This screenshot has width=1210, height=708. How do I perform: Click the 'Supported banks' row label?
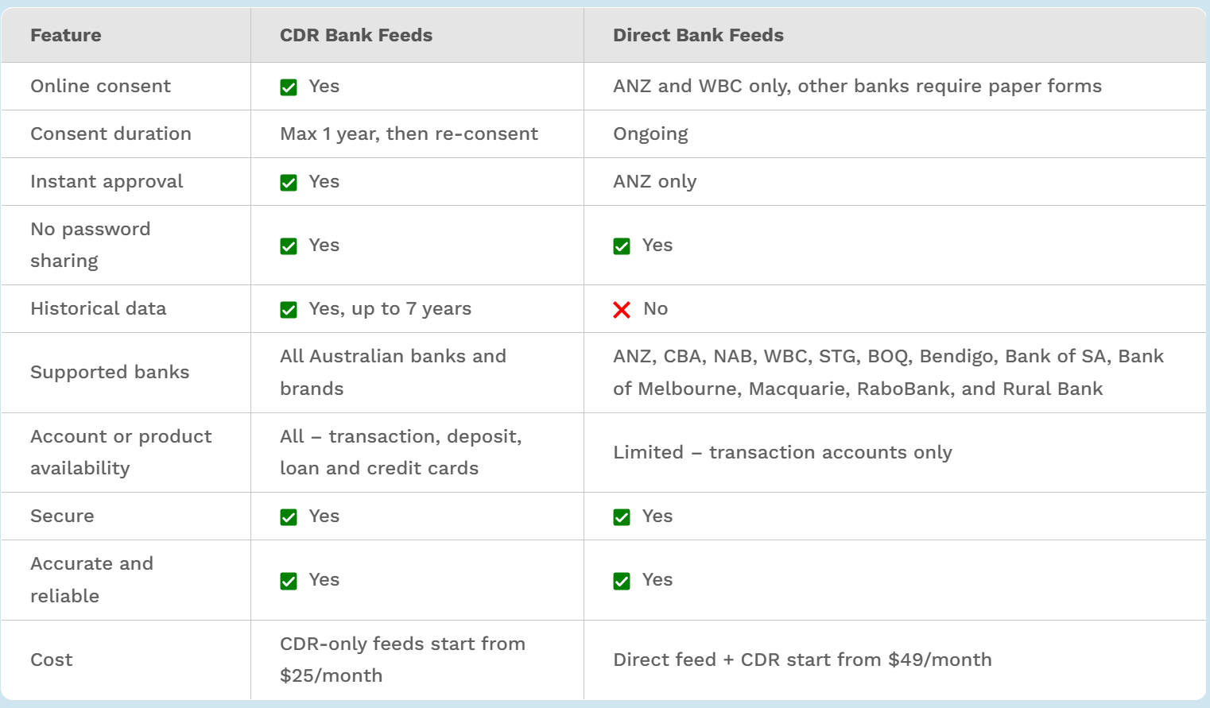click(x=110, y=372)
